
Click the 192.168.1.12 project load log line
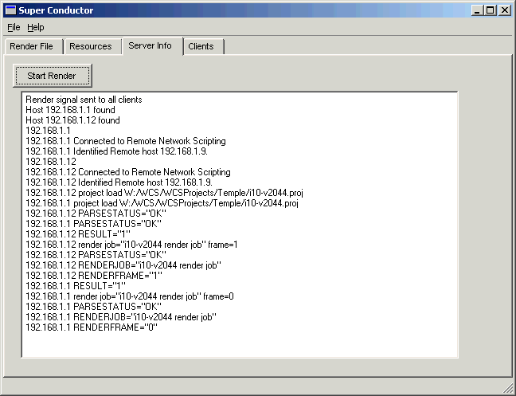tap(164, 193)
